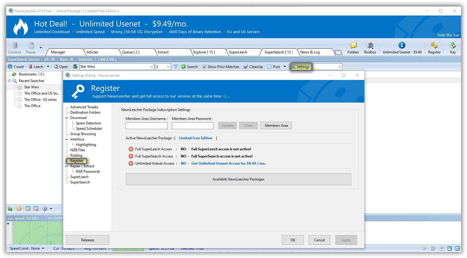
Task: Click OK in Settings Dialog
Action: tap(293, 240)
